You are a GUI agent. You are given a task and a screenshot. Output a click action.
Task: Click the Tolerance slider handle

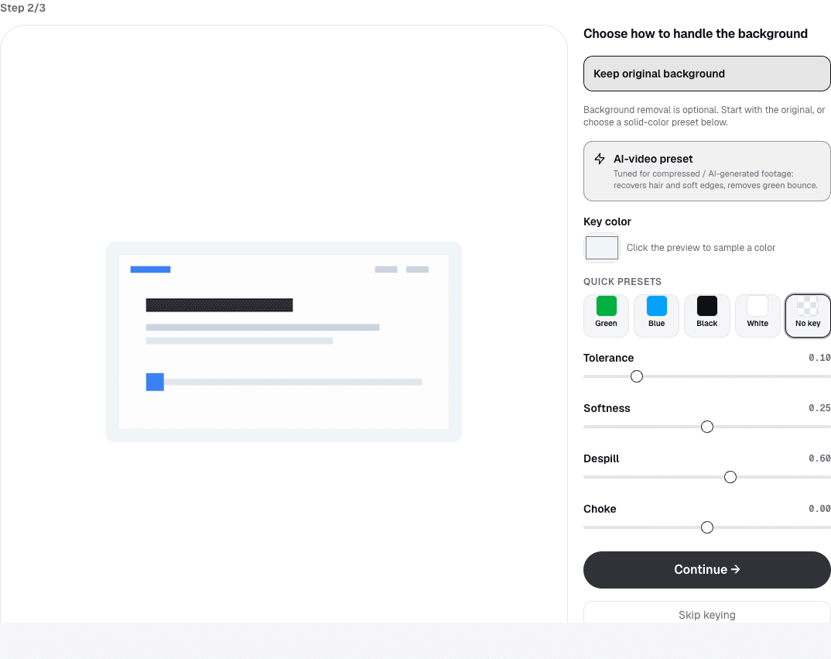tap(637, 376)
